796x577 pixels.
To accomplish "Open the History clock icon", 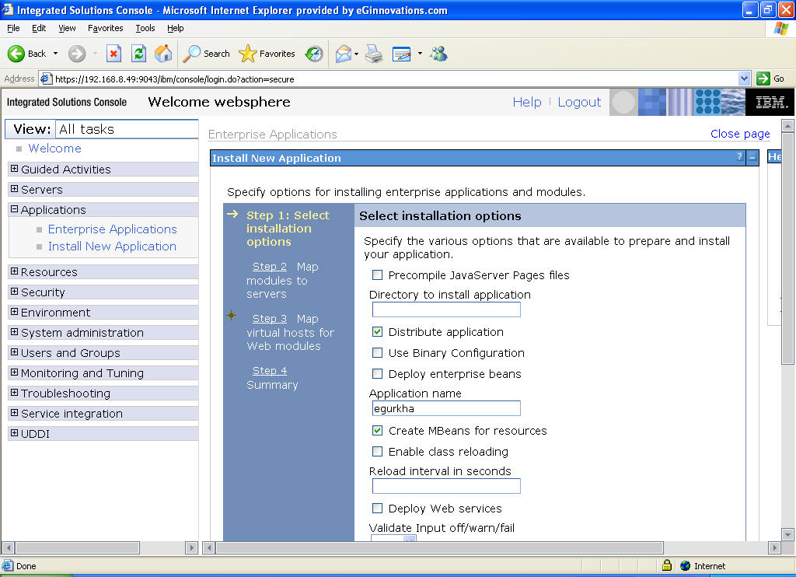I will [314, 54].
